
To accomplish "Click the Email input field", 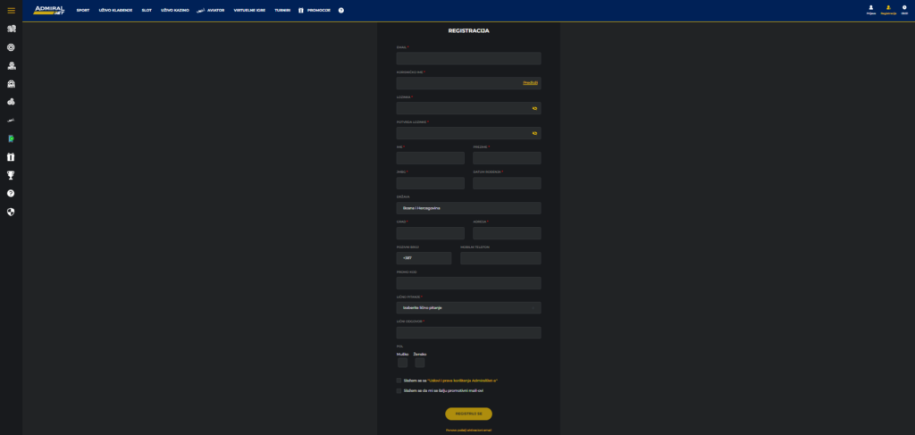I will (x=468, y=58).
